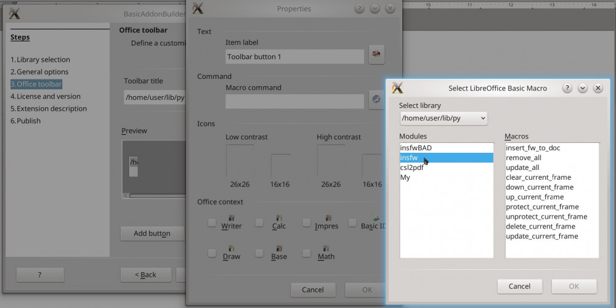Enable the Base office context checkbox
The width and height of the screenshot is (616, 308).
259,253
